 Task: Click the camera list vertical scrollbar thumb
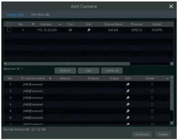(x=172, y=95)
